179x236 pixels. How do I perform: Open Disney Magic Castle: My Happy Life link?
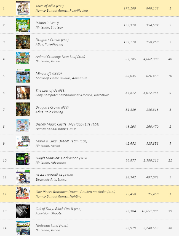pos(63,124)
